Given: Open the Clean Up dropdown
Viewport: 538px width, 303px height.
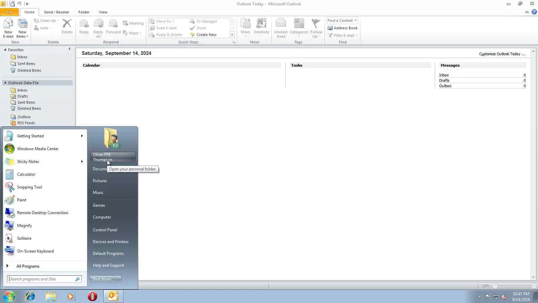Looking at the screenshot, I should [x=46, y=21].
